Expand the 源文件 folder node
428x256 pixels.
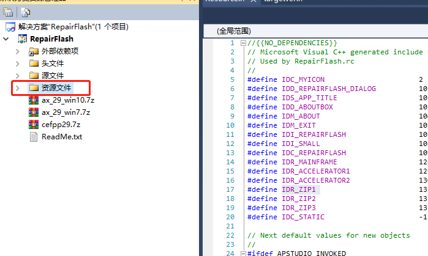point(18,75)
